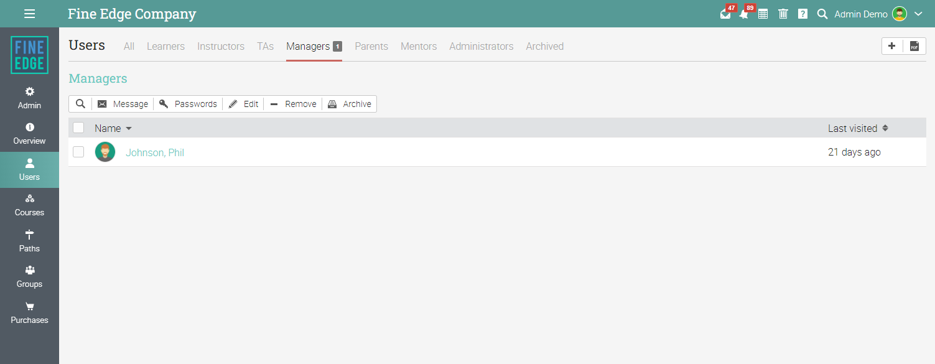Open Johnson, Phil profile link

[155, 152]
